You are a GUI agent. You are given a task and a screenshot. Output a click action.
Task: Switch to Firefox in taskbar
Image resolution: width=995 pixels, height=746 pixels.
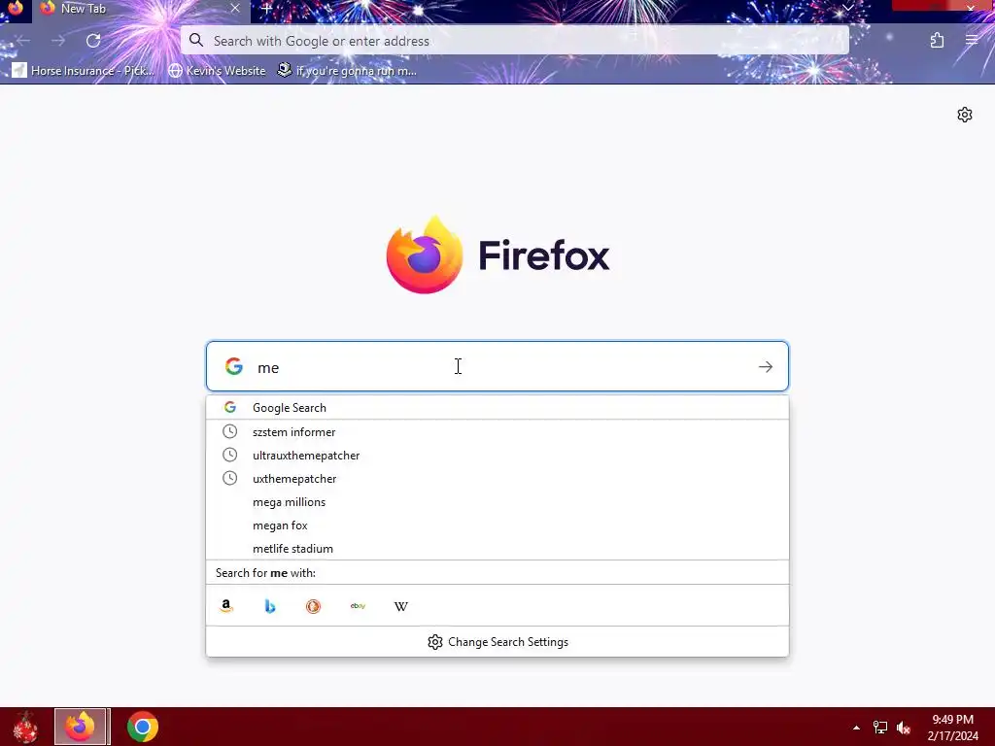[x=80, y=727]
